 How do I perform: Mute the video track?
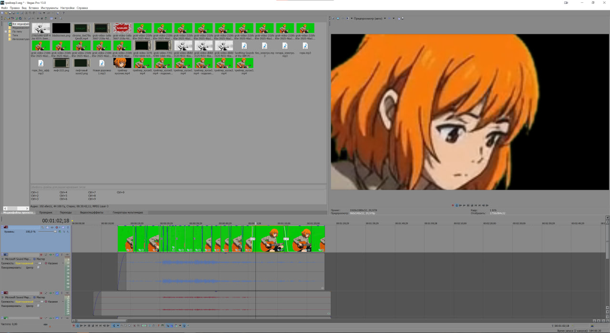tap(63, 227)
